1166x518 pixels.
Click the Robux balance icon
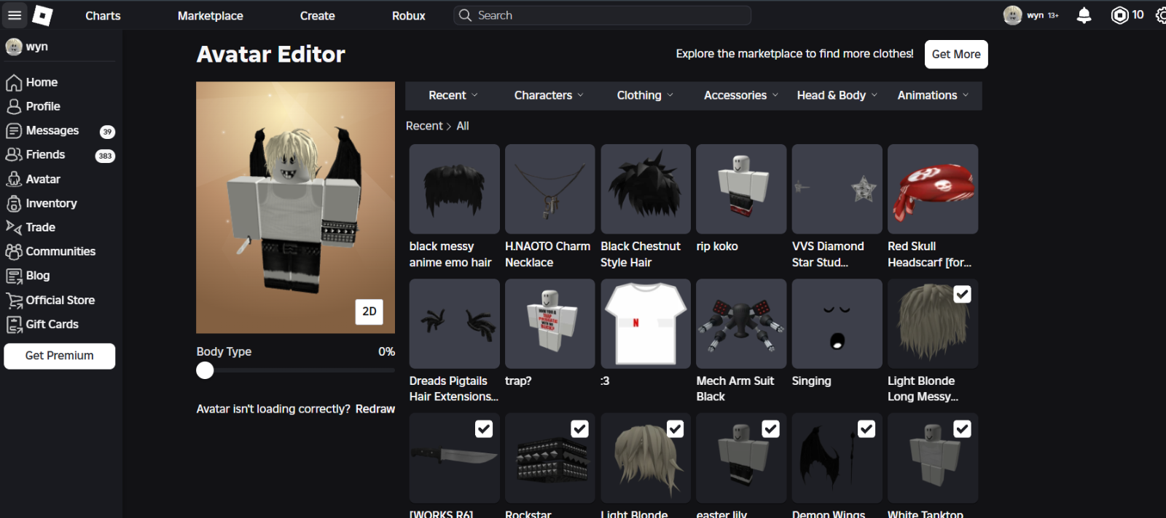(x=1119, y=15)
